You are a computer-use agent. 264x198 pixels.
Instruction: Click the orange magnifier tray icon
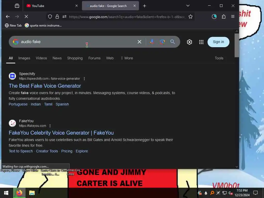coord(212,193)
